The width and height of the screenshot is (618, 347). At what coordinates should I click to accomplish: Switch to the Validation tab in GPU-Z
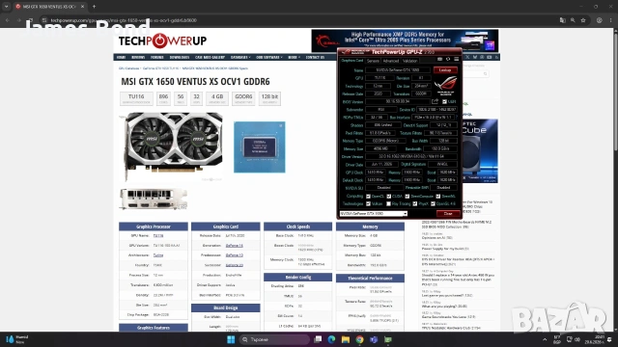click(409, 61)
